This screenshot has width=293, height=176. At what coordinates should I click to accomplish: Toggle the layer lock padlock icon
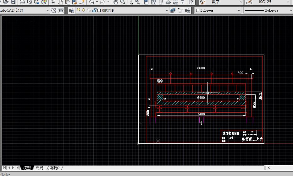click(x=94, y=10)
